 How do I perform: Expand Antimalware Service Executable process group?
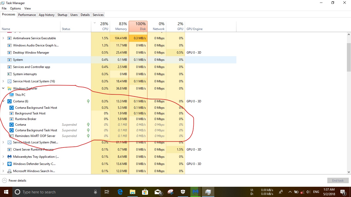[3, 38]
